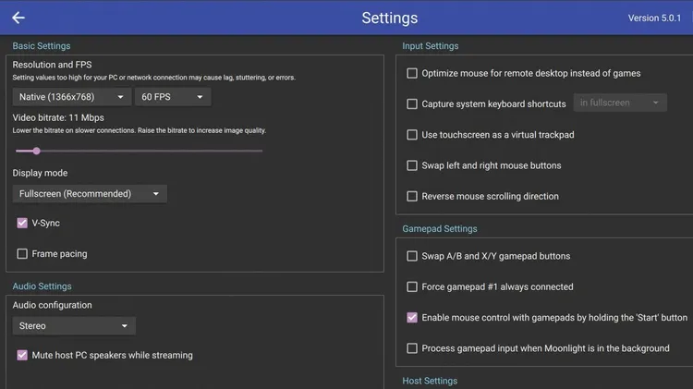Image resolution: width=693 pixels, height=389 pixels.
Task: Enable Optimize mouse for remote desktop
Action: click(412, 73)
